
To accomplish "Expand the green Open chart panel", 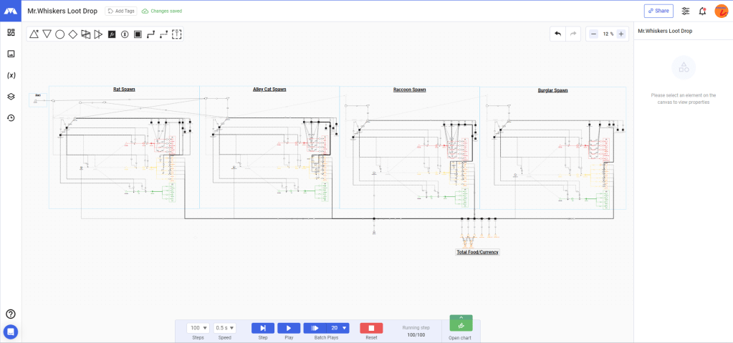I will point(461,324).
